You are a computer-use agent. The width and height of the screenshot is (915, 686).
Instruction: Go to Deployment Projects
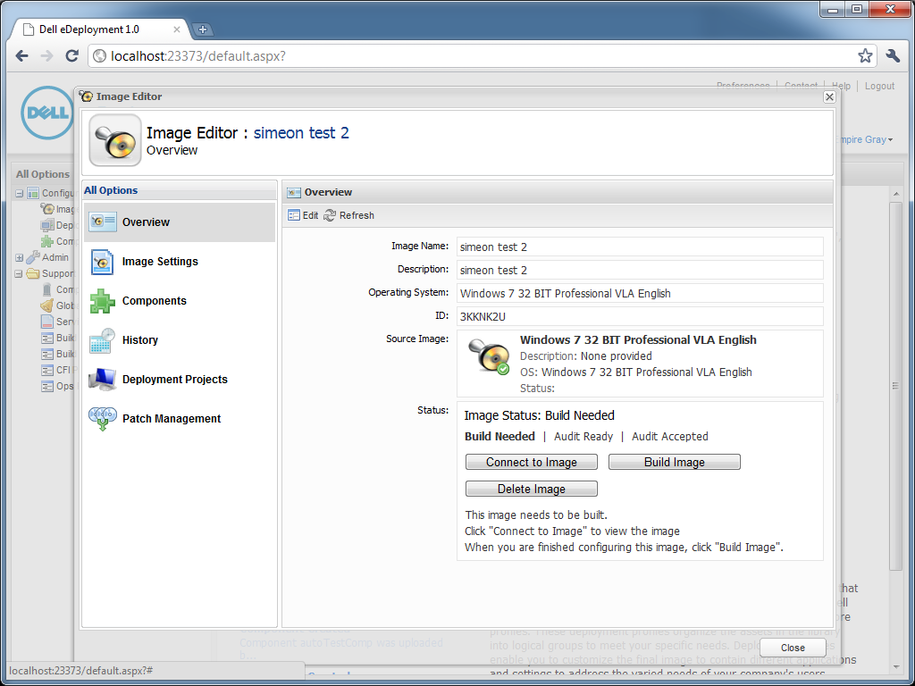[180, 379]
